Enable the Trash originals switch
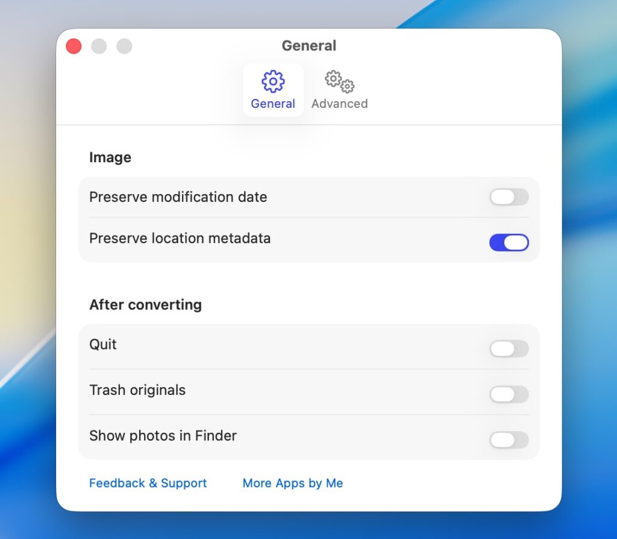The width and height of the screenshot is (617, 539). click(509, 394)
